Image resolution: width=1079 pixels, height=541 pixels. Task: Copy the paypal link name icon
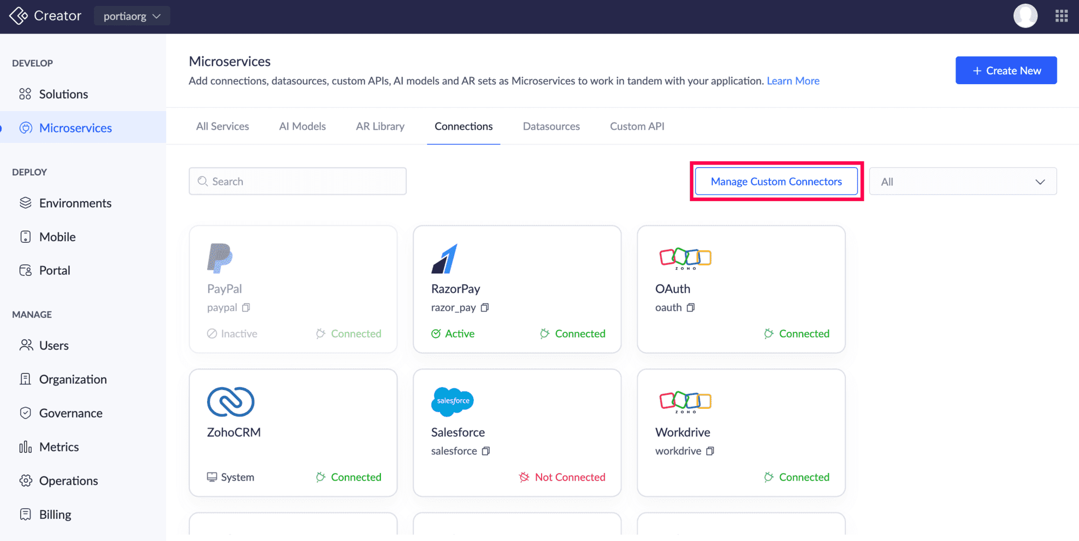pos(246,307)
